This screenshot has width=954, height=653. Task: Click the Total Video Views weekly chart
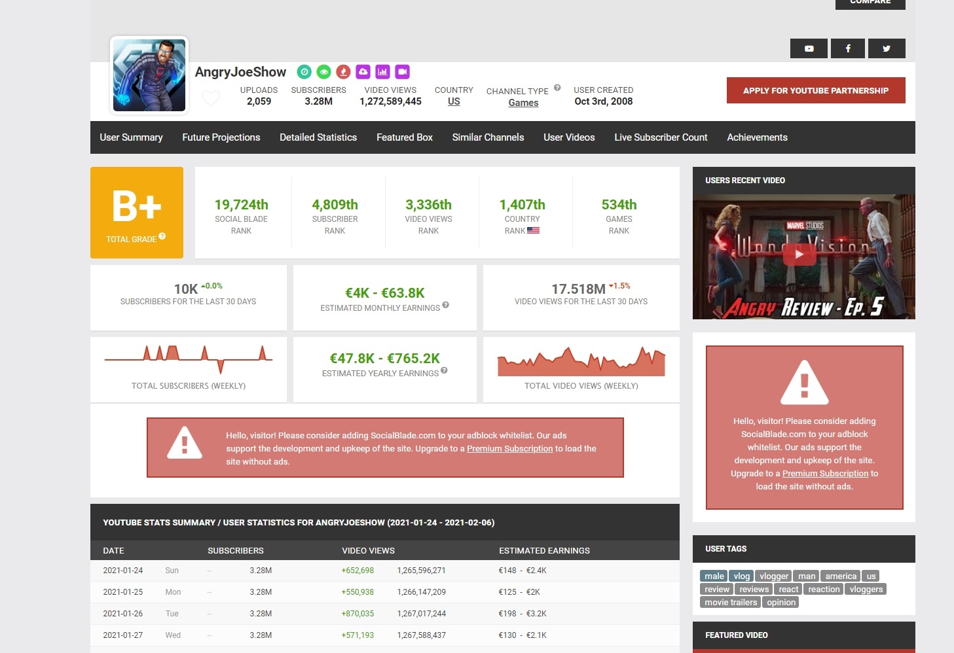581,362
